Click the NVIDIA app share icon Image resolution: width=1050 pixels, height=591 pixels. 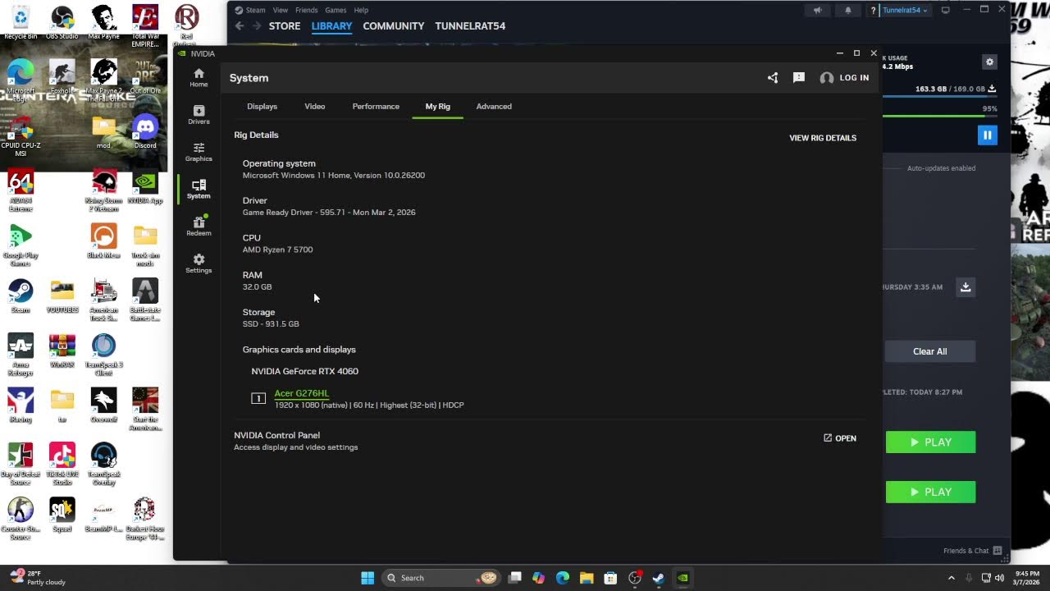coord(773,78)
